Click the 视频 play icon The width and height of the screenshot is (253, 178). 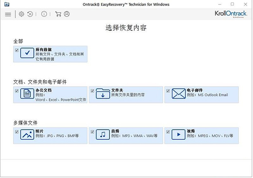point(178,135)
